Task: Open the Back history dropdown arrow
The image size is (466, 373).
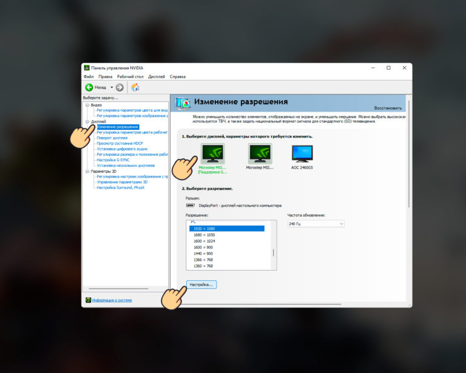Action: coord(112,87)
